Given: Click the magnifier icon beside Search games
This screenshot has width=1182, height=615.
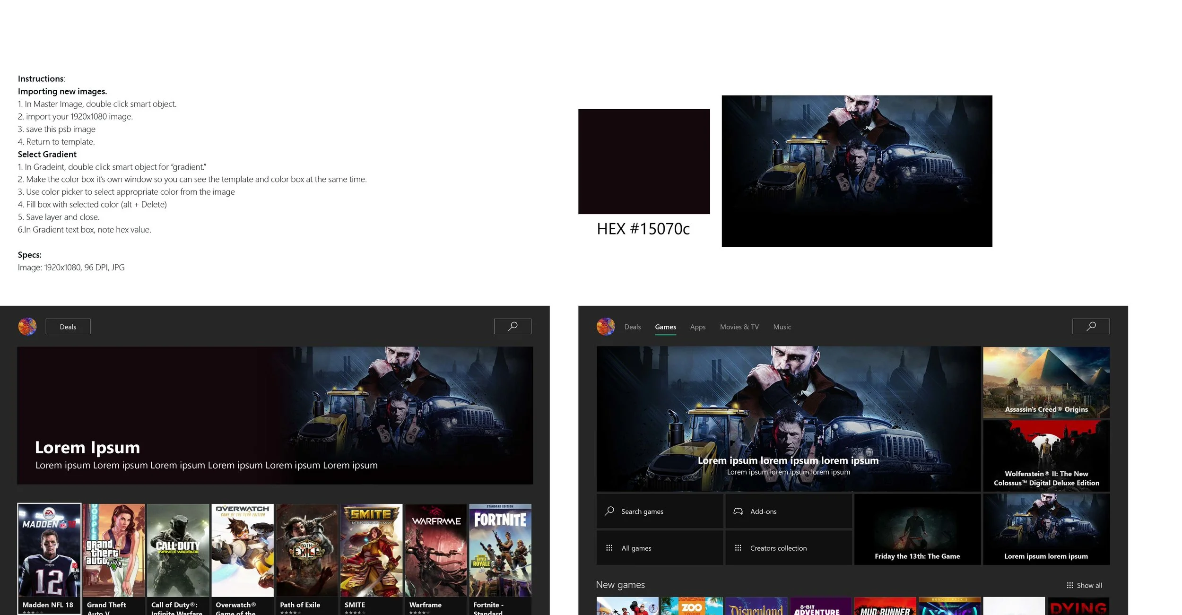Looking at the screenshot, I should [x=609, y=511].
